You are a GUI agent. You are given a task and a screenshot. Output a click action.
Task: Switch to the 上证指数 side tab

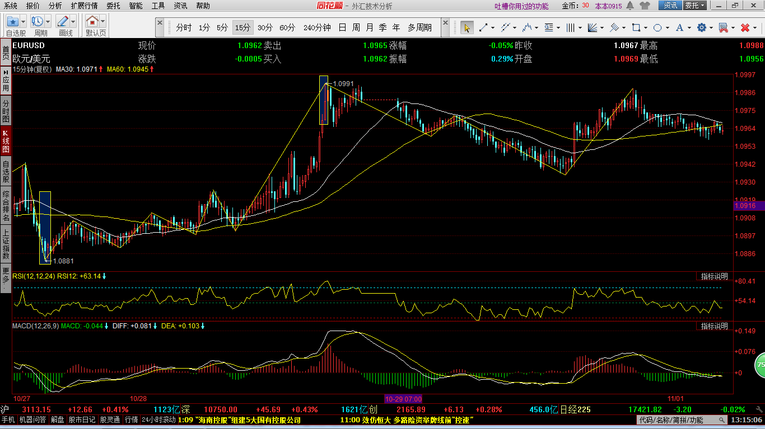6,244
